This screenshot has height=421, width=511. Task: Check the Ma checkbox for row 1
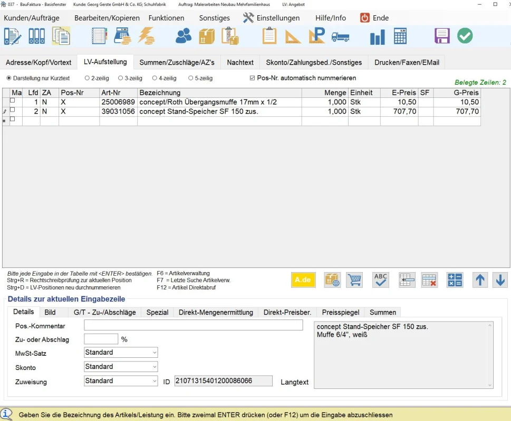tap(13, 101)
